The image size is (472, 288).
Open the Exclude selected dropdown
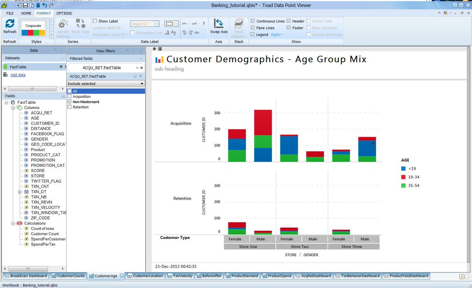click(x=106, y=84)
